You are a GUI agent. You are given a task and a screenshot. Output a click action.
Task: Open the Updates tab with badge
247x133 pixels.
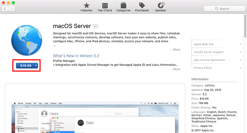tap(160, 7)
